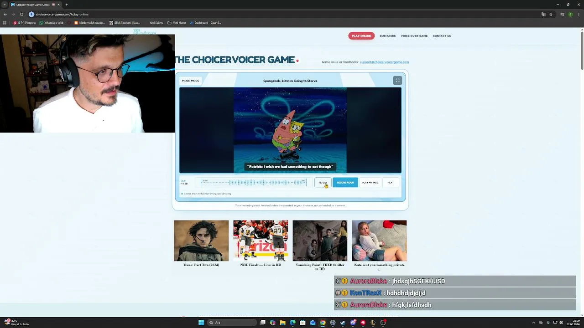Click the taskbar search box
Image resolution: width=584 pixels, height=328 pixels.
point(232,323)
